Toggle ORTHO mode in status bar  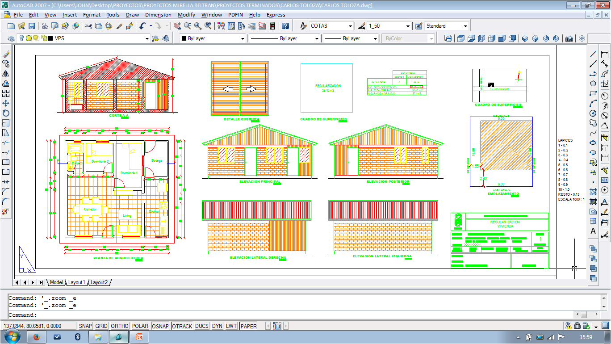tap(119, 326)
